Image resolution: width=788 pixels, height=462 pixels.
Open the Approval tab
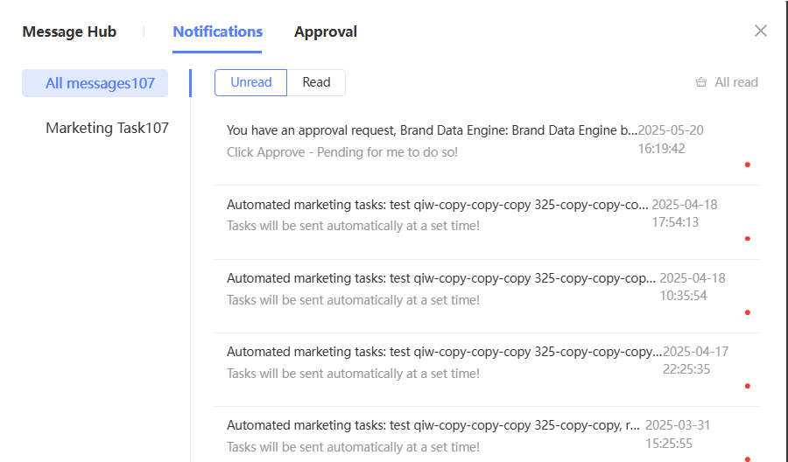326,31
